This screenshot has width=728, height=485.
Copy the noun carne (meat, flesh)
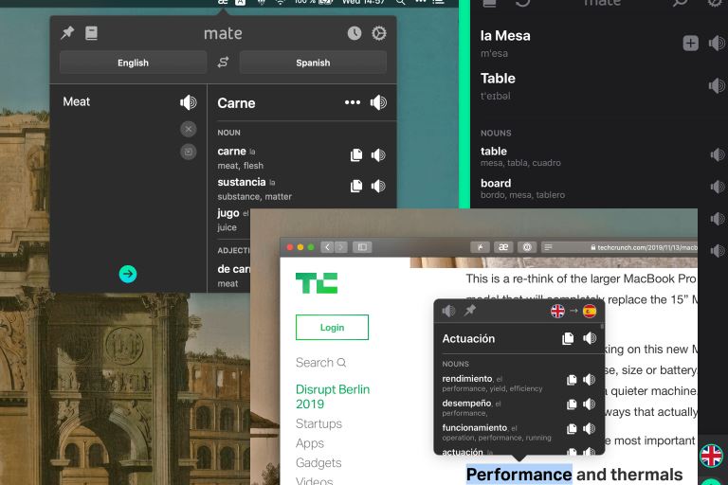tap(356, 155)
